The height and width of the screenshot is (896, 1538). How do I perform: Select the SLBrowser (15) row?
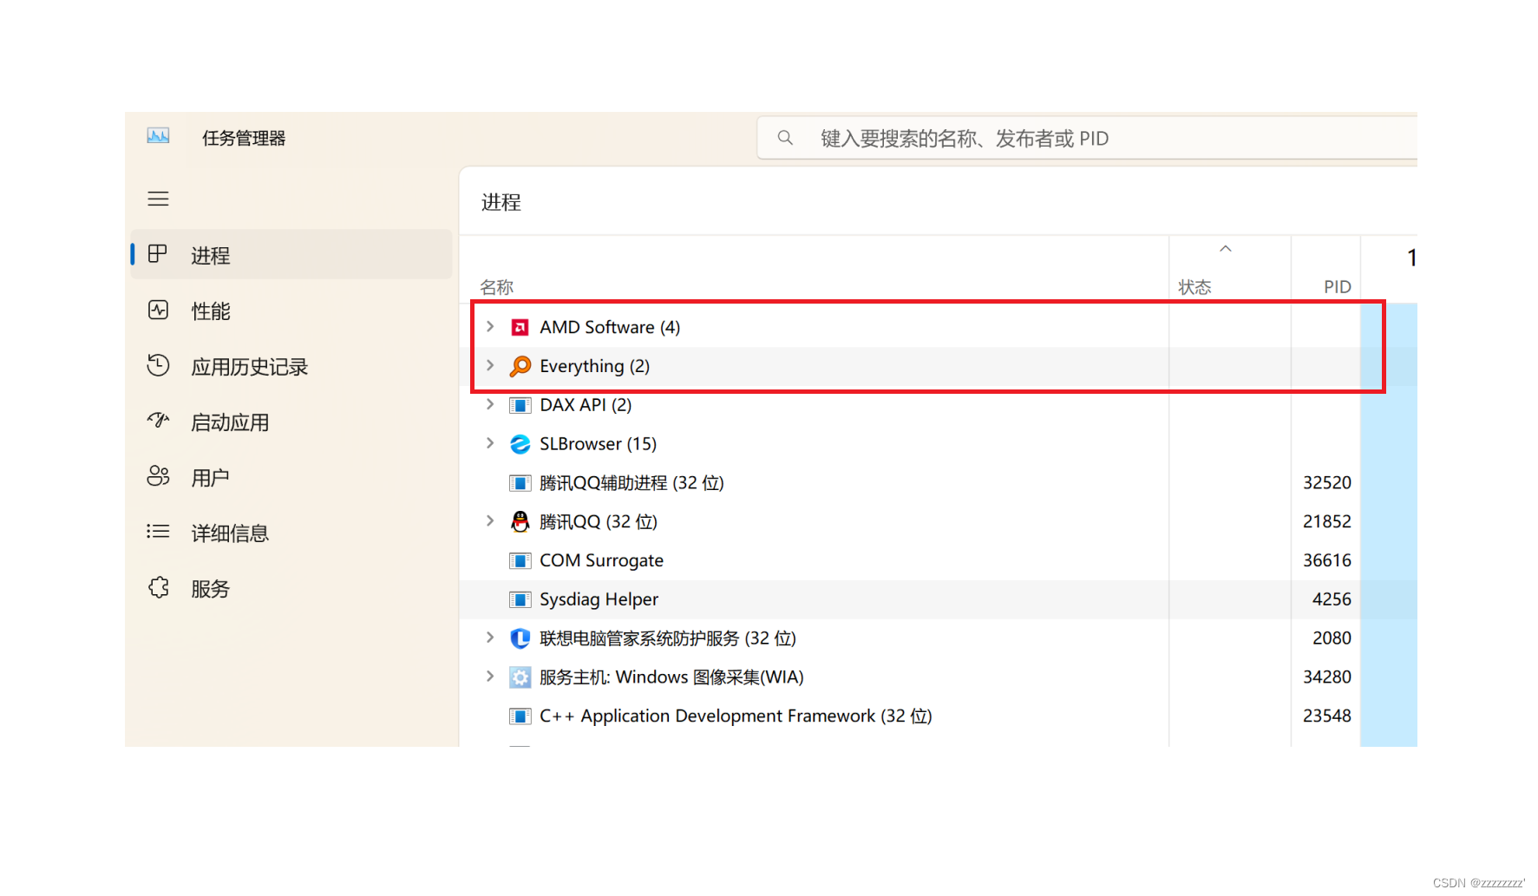tap(938, 444)
